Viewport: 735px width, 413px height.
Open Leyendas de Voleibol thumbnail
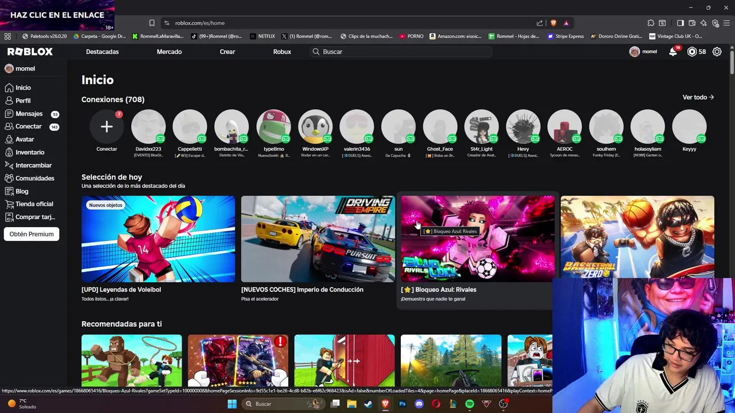(158, 239)
